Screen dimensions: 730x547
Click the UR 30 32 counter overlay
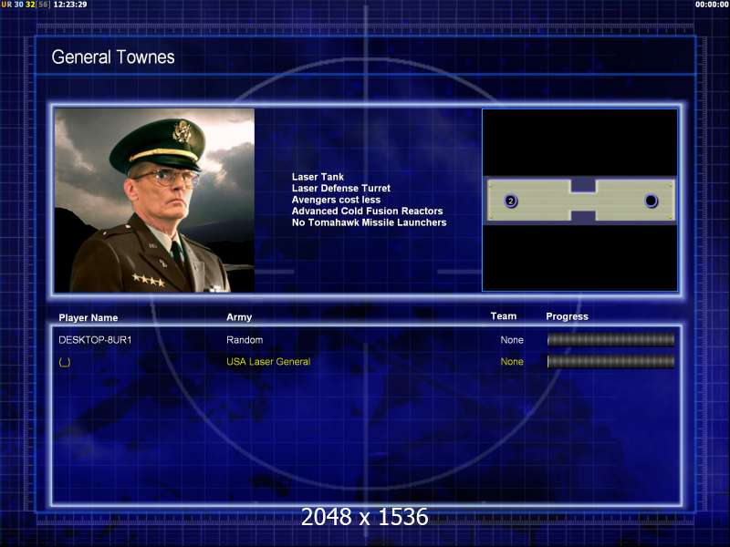tap(26, 5)
